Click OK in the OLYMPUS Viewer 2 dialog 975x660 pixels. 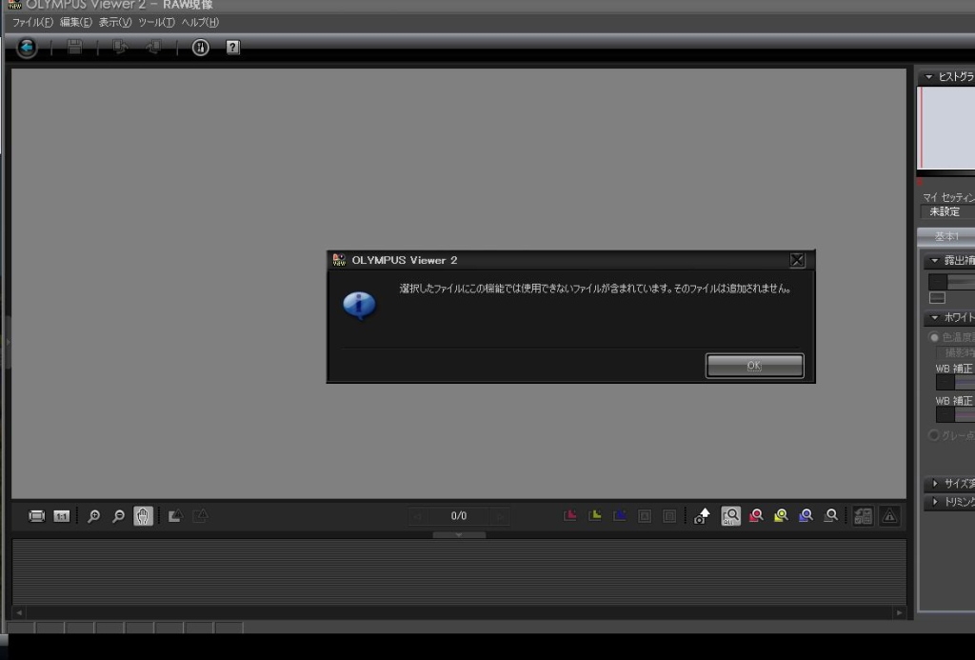pyautogui.click(x=754, y=366)
